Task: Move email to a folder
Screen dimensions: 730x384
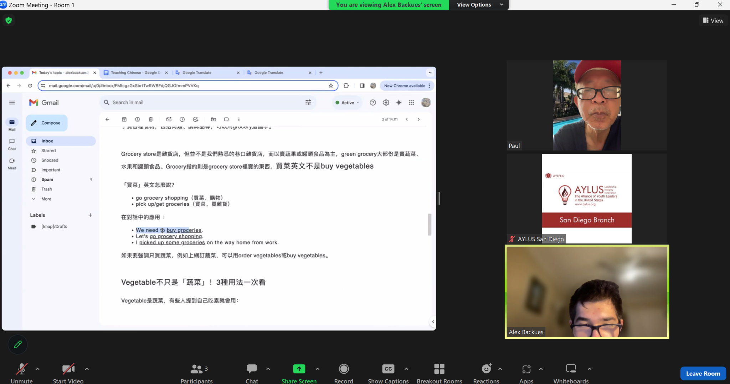Action: coord(214,119)
